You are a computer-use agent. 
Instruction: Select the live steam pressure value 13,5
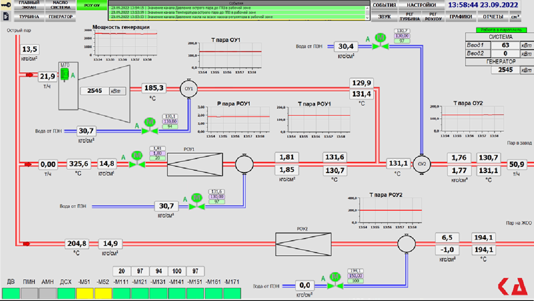coord(30,50)
